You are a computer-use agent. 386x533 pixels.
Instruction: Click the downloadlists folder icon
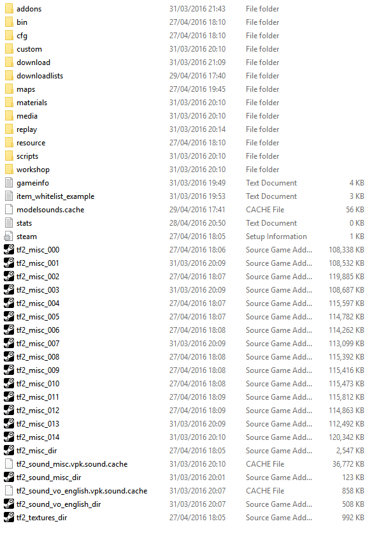[x=9, y=76]
